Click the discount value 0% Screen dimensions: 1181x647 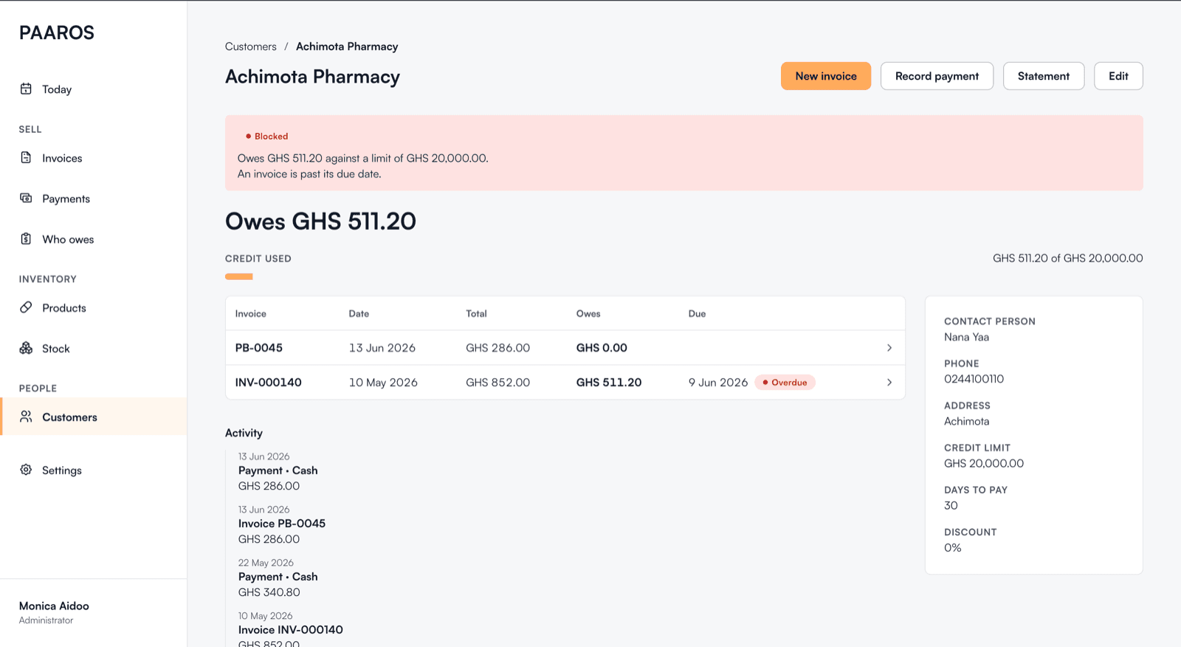tap(953, 547)
